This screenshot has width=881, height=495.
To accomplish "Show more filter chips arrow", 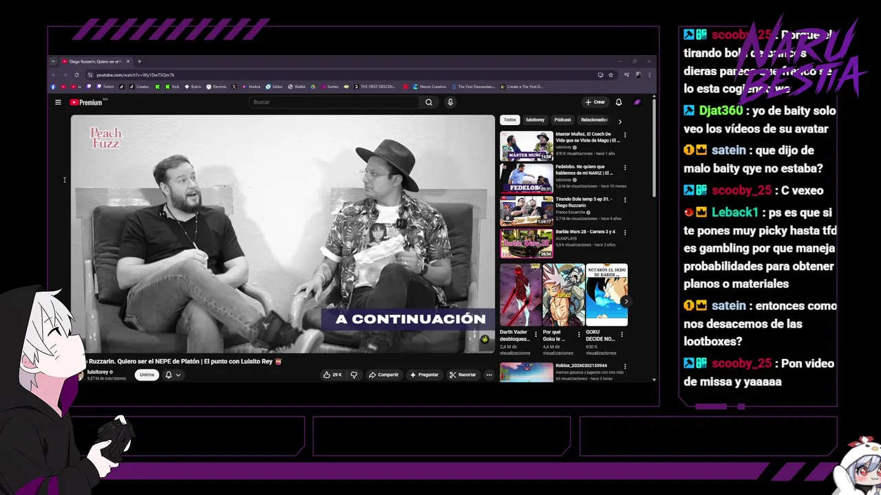I will (x=619, y=122).
